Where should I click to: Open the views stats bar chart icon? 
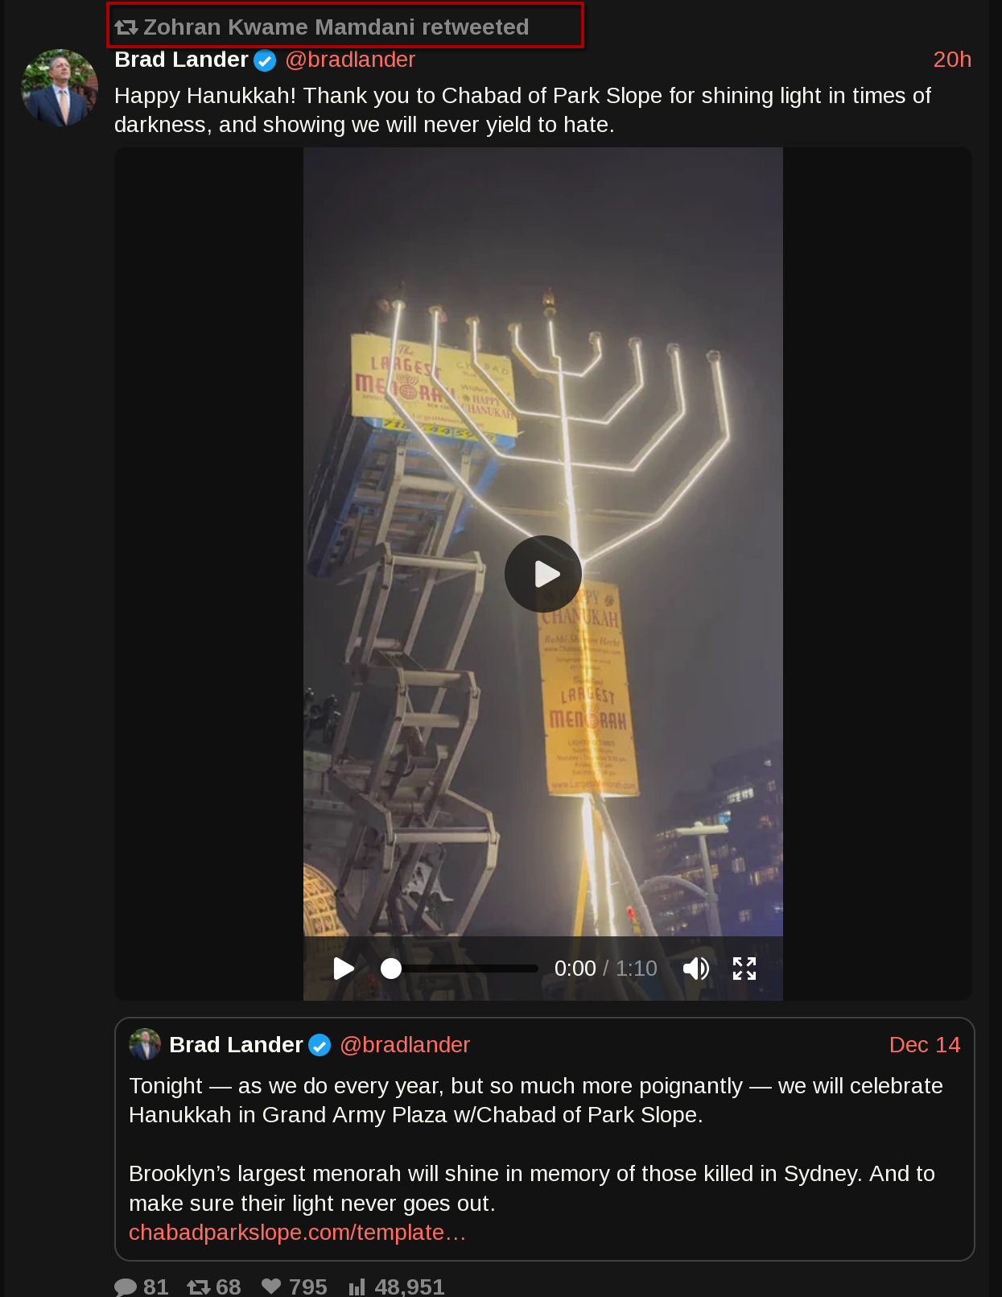tap(357, 1287)
